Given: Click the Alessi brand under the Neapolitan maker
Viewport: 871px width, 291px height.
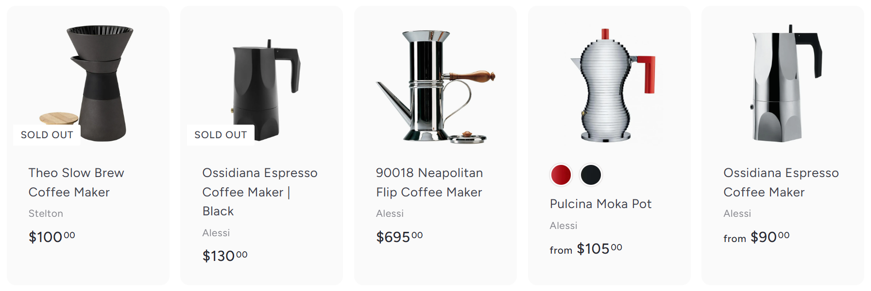Looking at the screenshot, I should [x=390, y=213].
